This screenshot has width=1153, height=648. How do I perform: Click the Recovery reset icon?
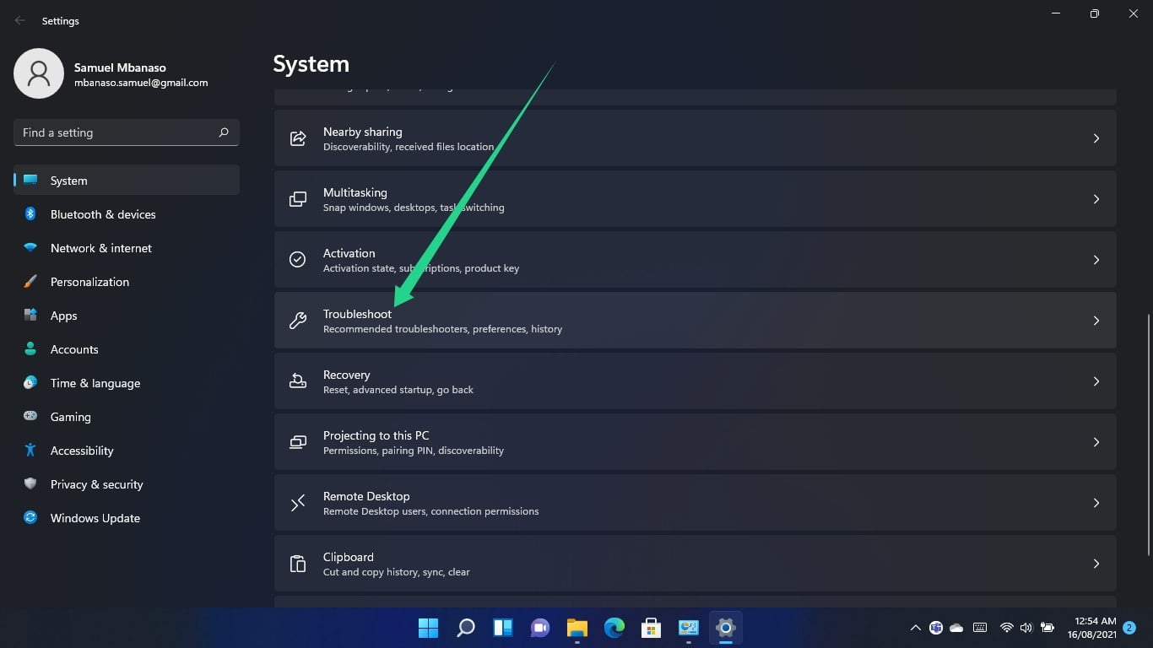pyautogui.click(x=297, y=381)
